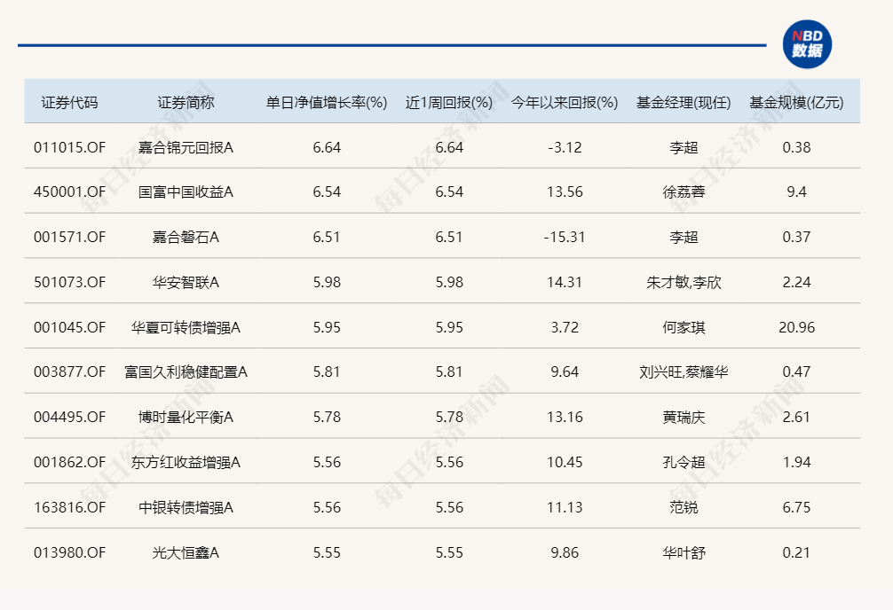Image resolution: width=893 pixels, height=610 pixels.
Task: Click the year-to-date return 9.86
Action: pyautogui.click(x=565, y=552)
